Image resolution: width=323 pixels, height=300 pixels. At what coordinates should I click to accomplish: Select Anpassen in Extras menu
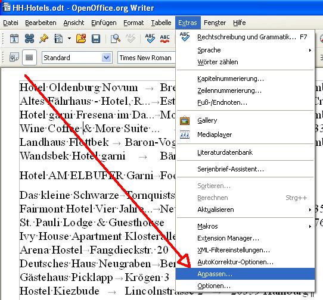(x=245, y=274)
